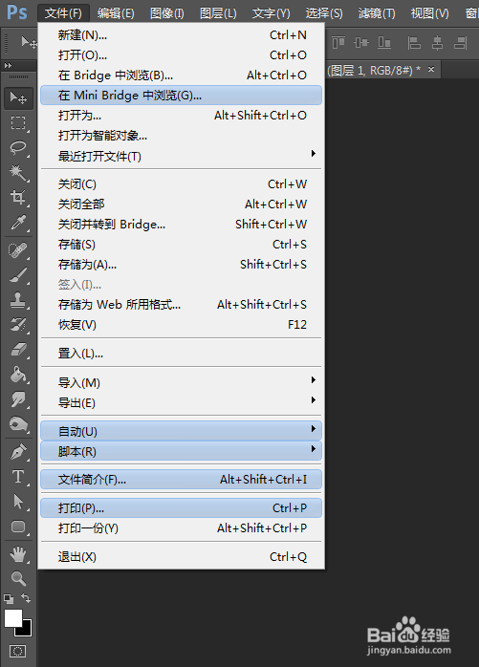This screenshot has width=479, height=667.
Task: Choose 在 Mini Bridge 中浏览(G)...
Action: pyautogui.click(x=182, y=95)
